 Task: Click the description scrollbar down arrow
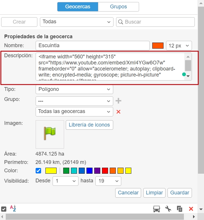point(188,76)
